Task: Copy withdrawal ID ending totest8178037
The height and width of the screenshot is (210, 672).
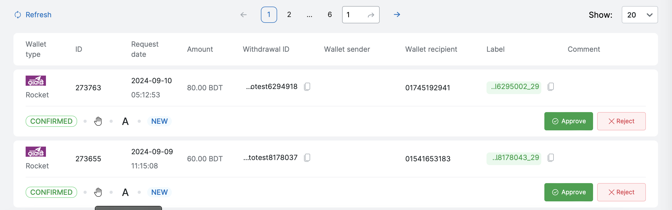Action: tap(307, 157)
